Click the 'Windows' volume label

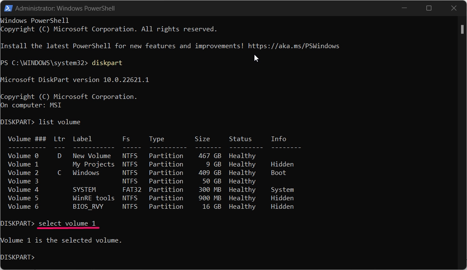click(x=86, y=173)
